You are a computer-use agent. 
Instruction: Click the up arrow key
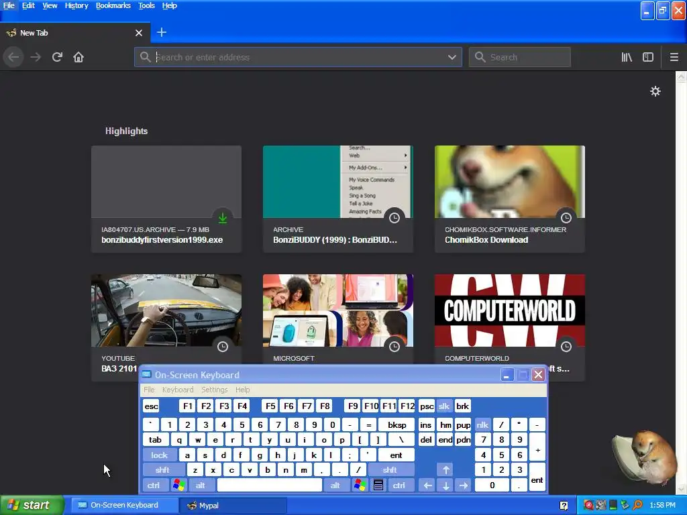(445, 470)
